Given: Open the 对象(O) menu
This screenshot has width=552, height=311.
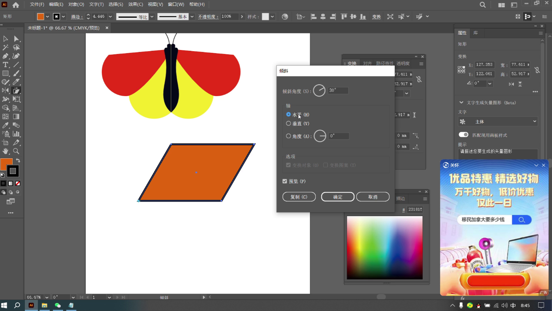Looking at the screenshot, I should [x=76, y=4].
